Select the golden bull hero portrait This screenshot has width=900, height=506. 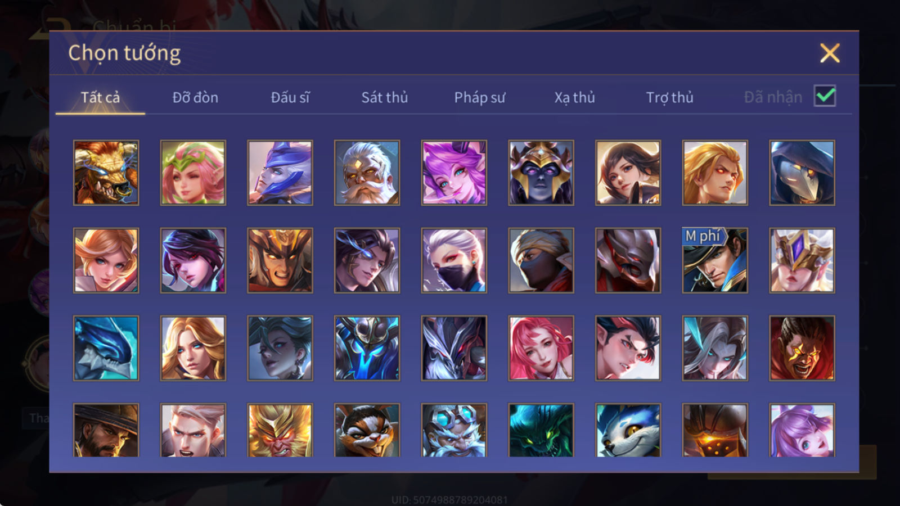106,173
